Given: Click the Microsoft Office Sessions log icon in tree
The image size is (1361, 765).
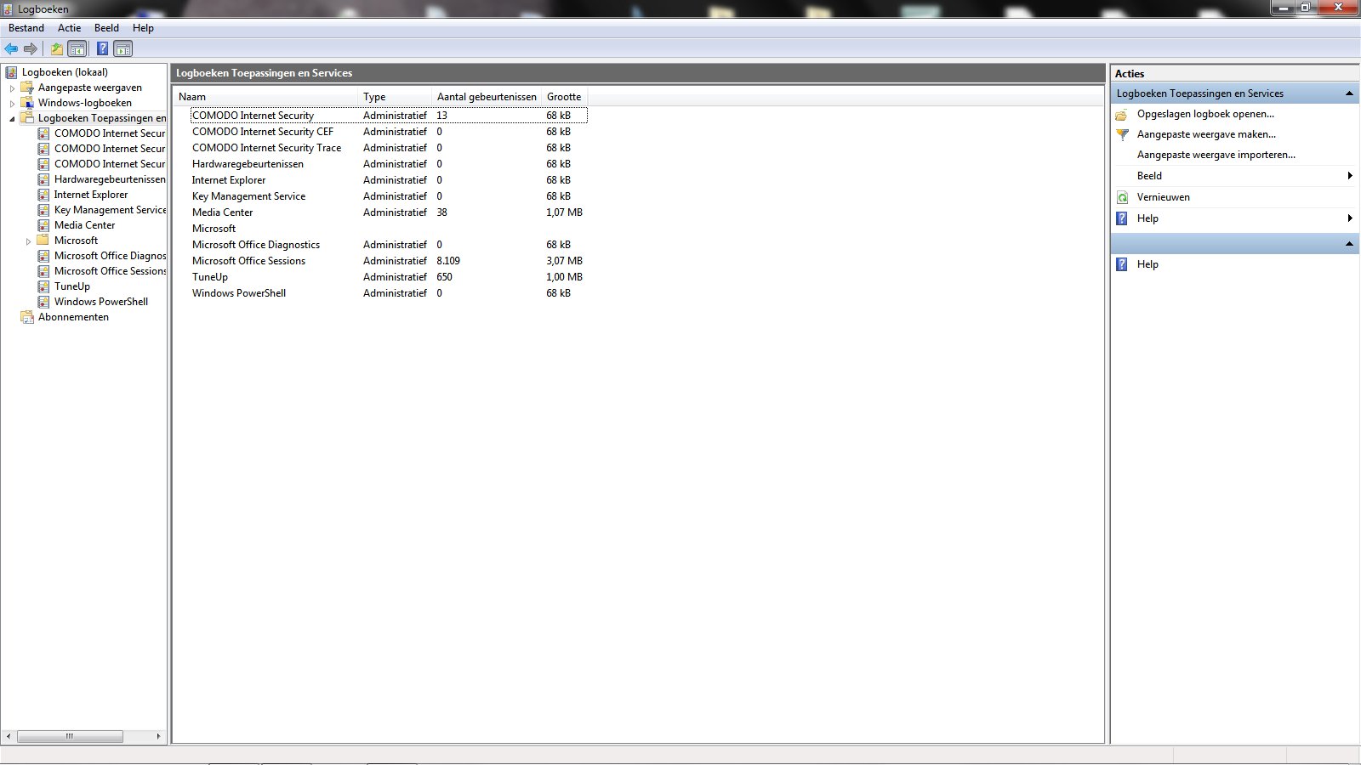Looking at the screenshot, I should [x=43, y=271].
